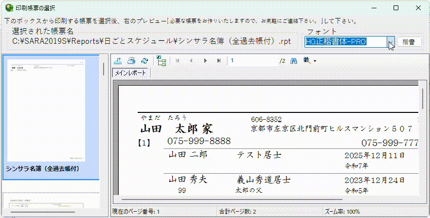
Task: Go to the first page
Action: (178, 61)
